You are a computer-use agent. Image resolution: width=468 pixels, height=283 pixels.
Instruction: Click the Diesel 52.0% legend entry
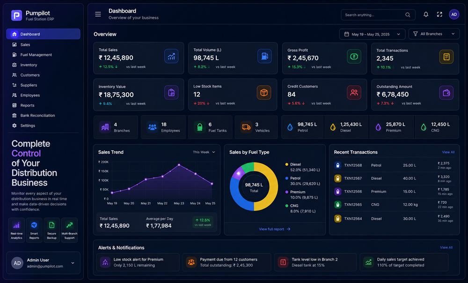coord(303,167)
